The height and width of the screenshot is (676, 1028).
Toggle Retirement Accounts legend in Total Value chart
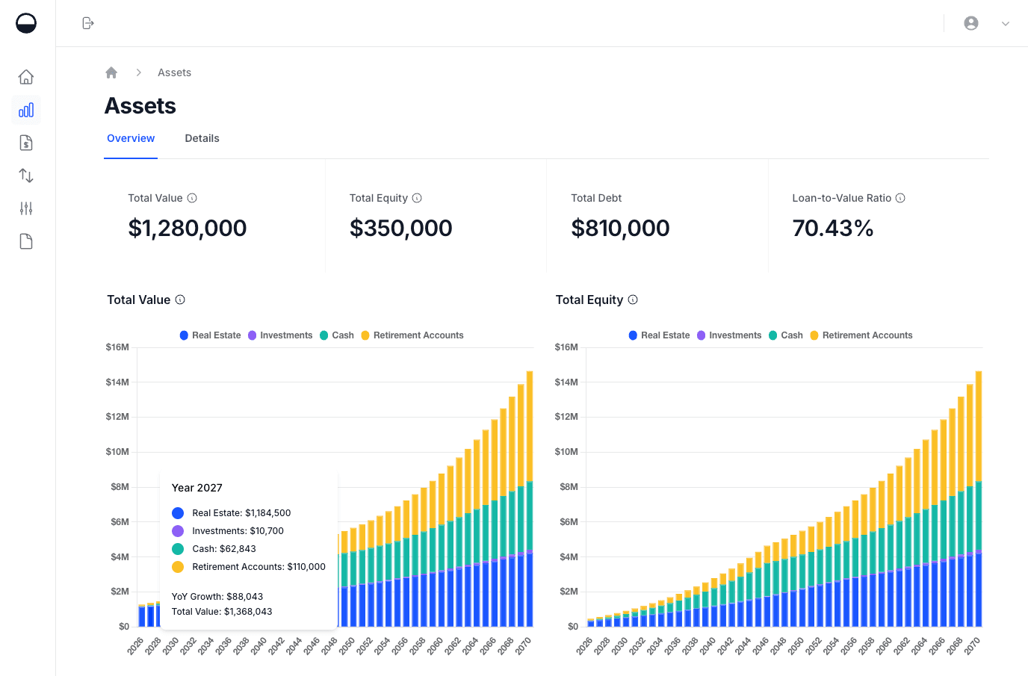412,335
